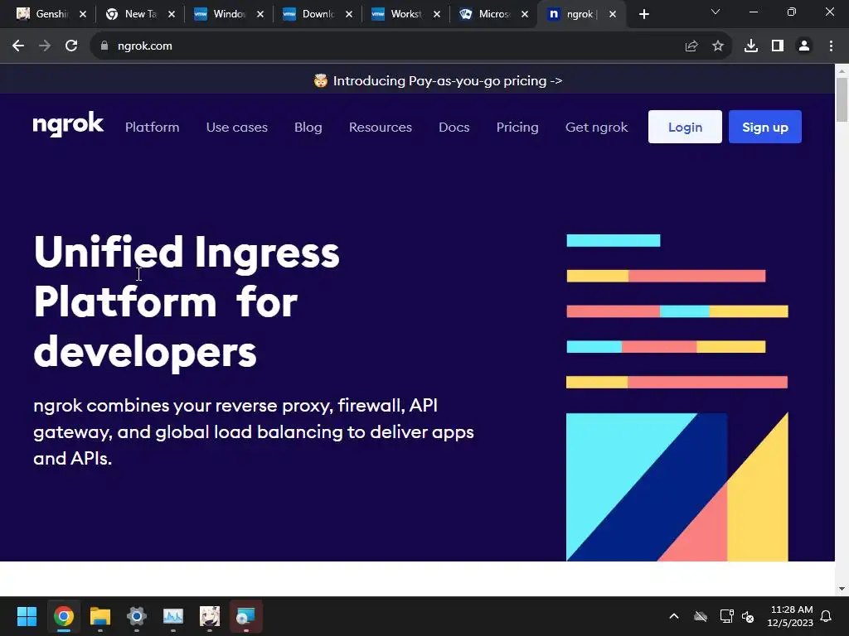Open File Explorer from taskbar
Image resolution: width=849 pixels, height=636 pixels.
point(100,616)
